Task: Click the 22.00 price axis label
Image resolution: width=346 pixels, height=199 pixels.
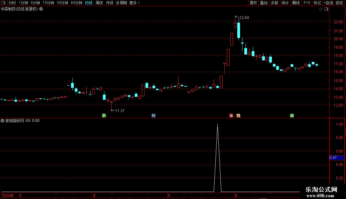Action: click(338, 22)
